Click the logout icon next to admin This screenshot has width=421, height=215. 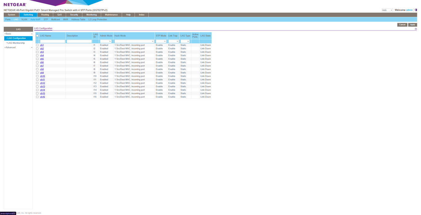pyautogui.click(x=416, y=10)
